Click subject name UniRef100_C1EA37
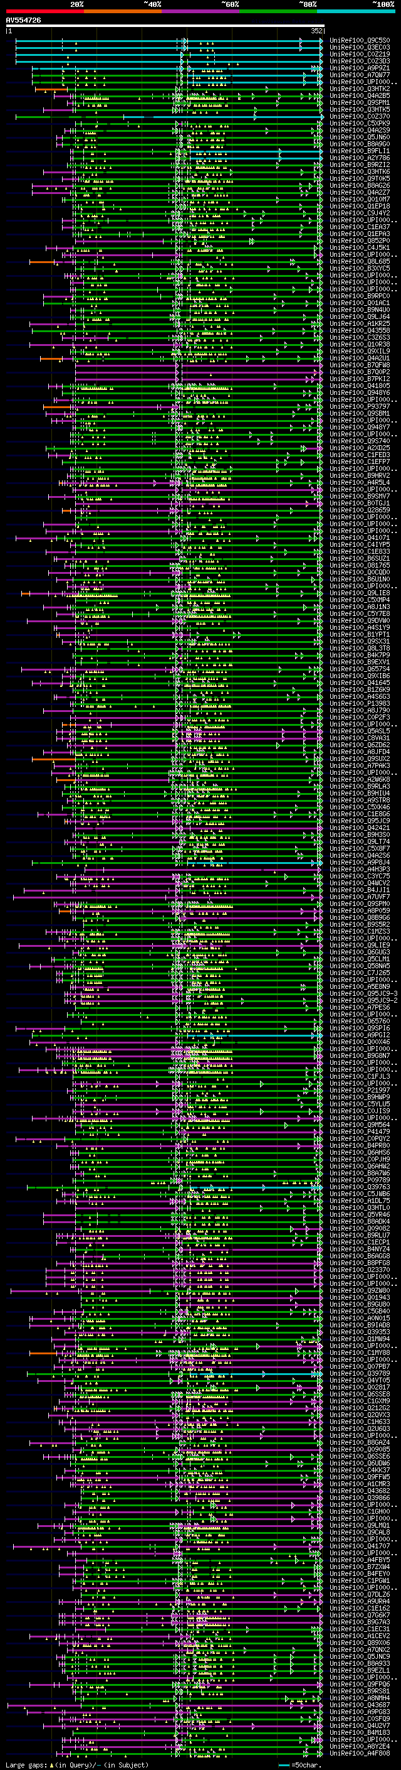The width and height of the screenshot is (401, 1770). 360,227
